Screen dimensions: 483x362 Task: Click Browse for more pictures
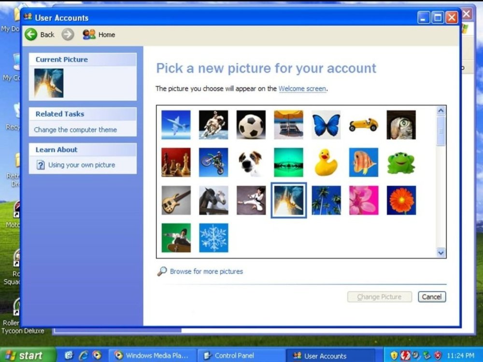click(205, 271)
